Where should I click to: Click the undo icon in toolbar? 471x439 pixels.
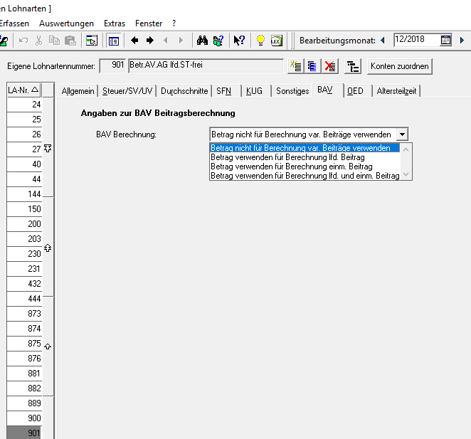point(23,41)
